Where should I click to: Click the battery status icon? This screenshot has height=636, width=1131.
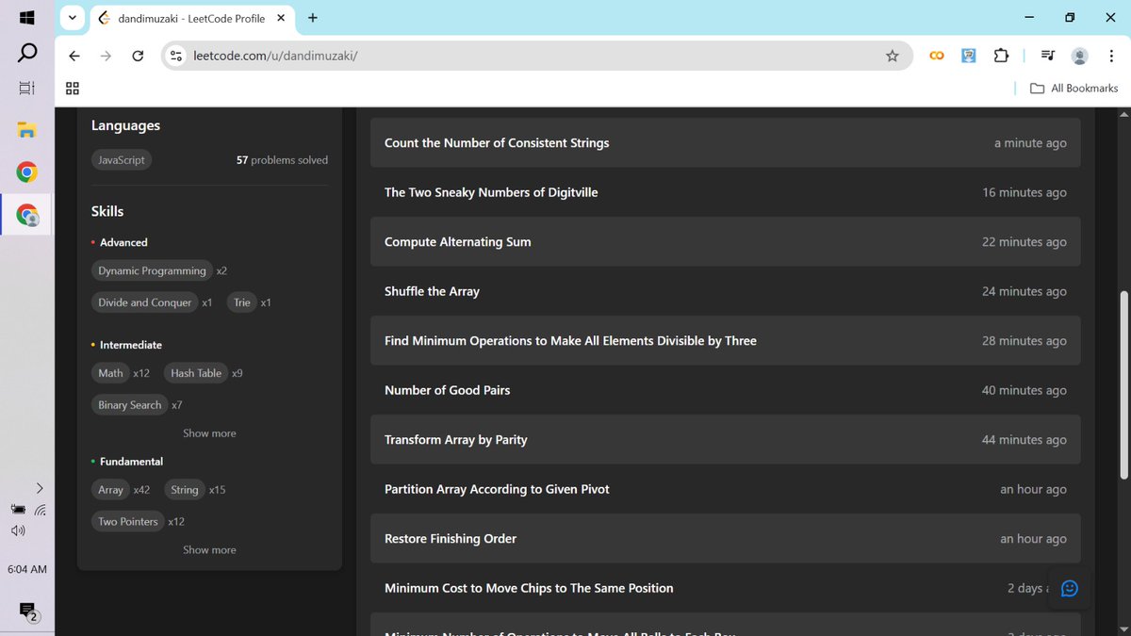click(18, 510)
